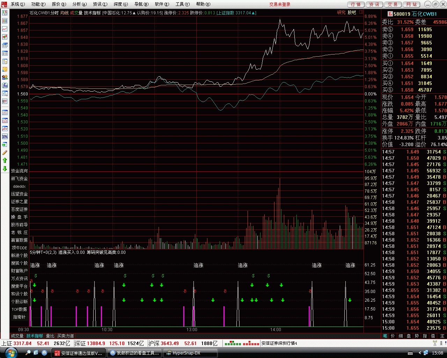Viewport: 447px width, 358px height.
Task: Select 顶牛DDE in the indicator list
Action: (19, 248)
